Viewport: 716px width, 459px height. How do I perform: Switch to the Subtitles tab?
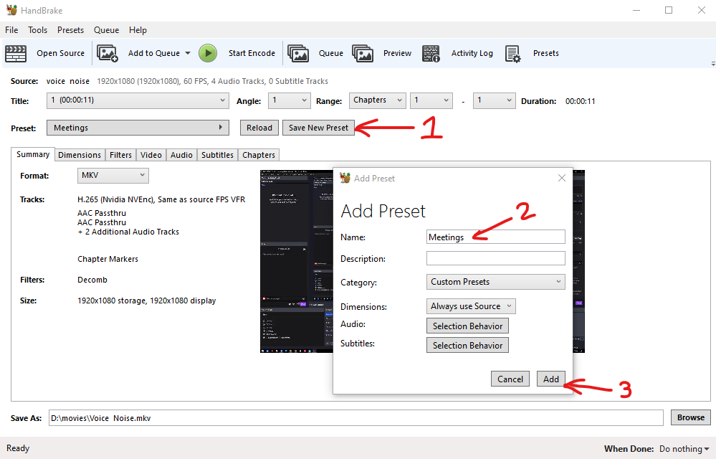pos(217,155)
